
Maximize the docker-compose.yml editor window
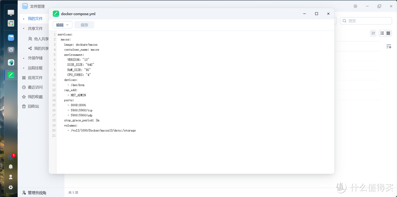tap(316, 14)
